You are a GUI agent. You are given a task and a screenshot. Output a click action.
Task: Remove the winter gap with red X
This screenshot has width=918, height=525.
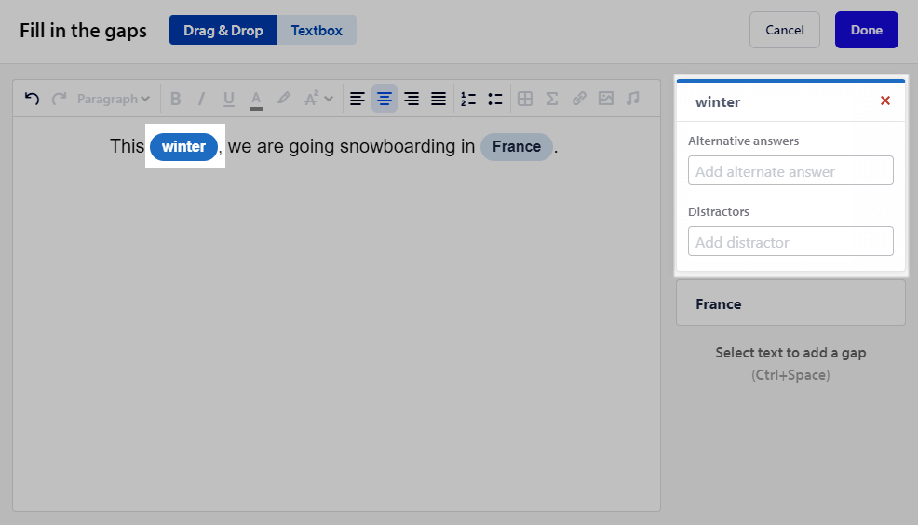[x=885, y=101]
